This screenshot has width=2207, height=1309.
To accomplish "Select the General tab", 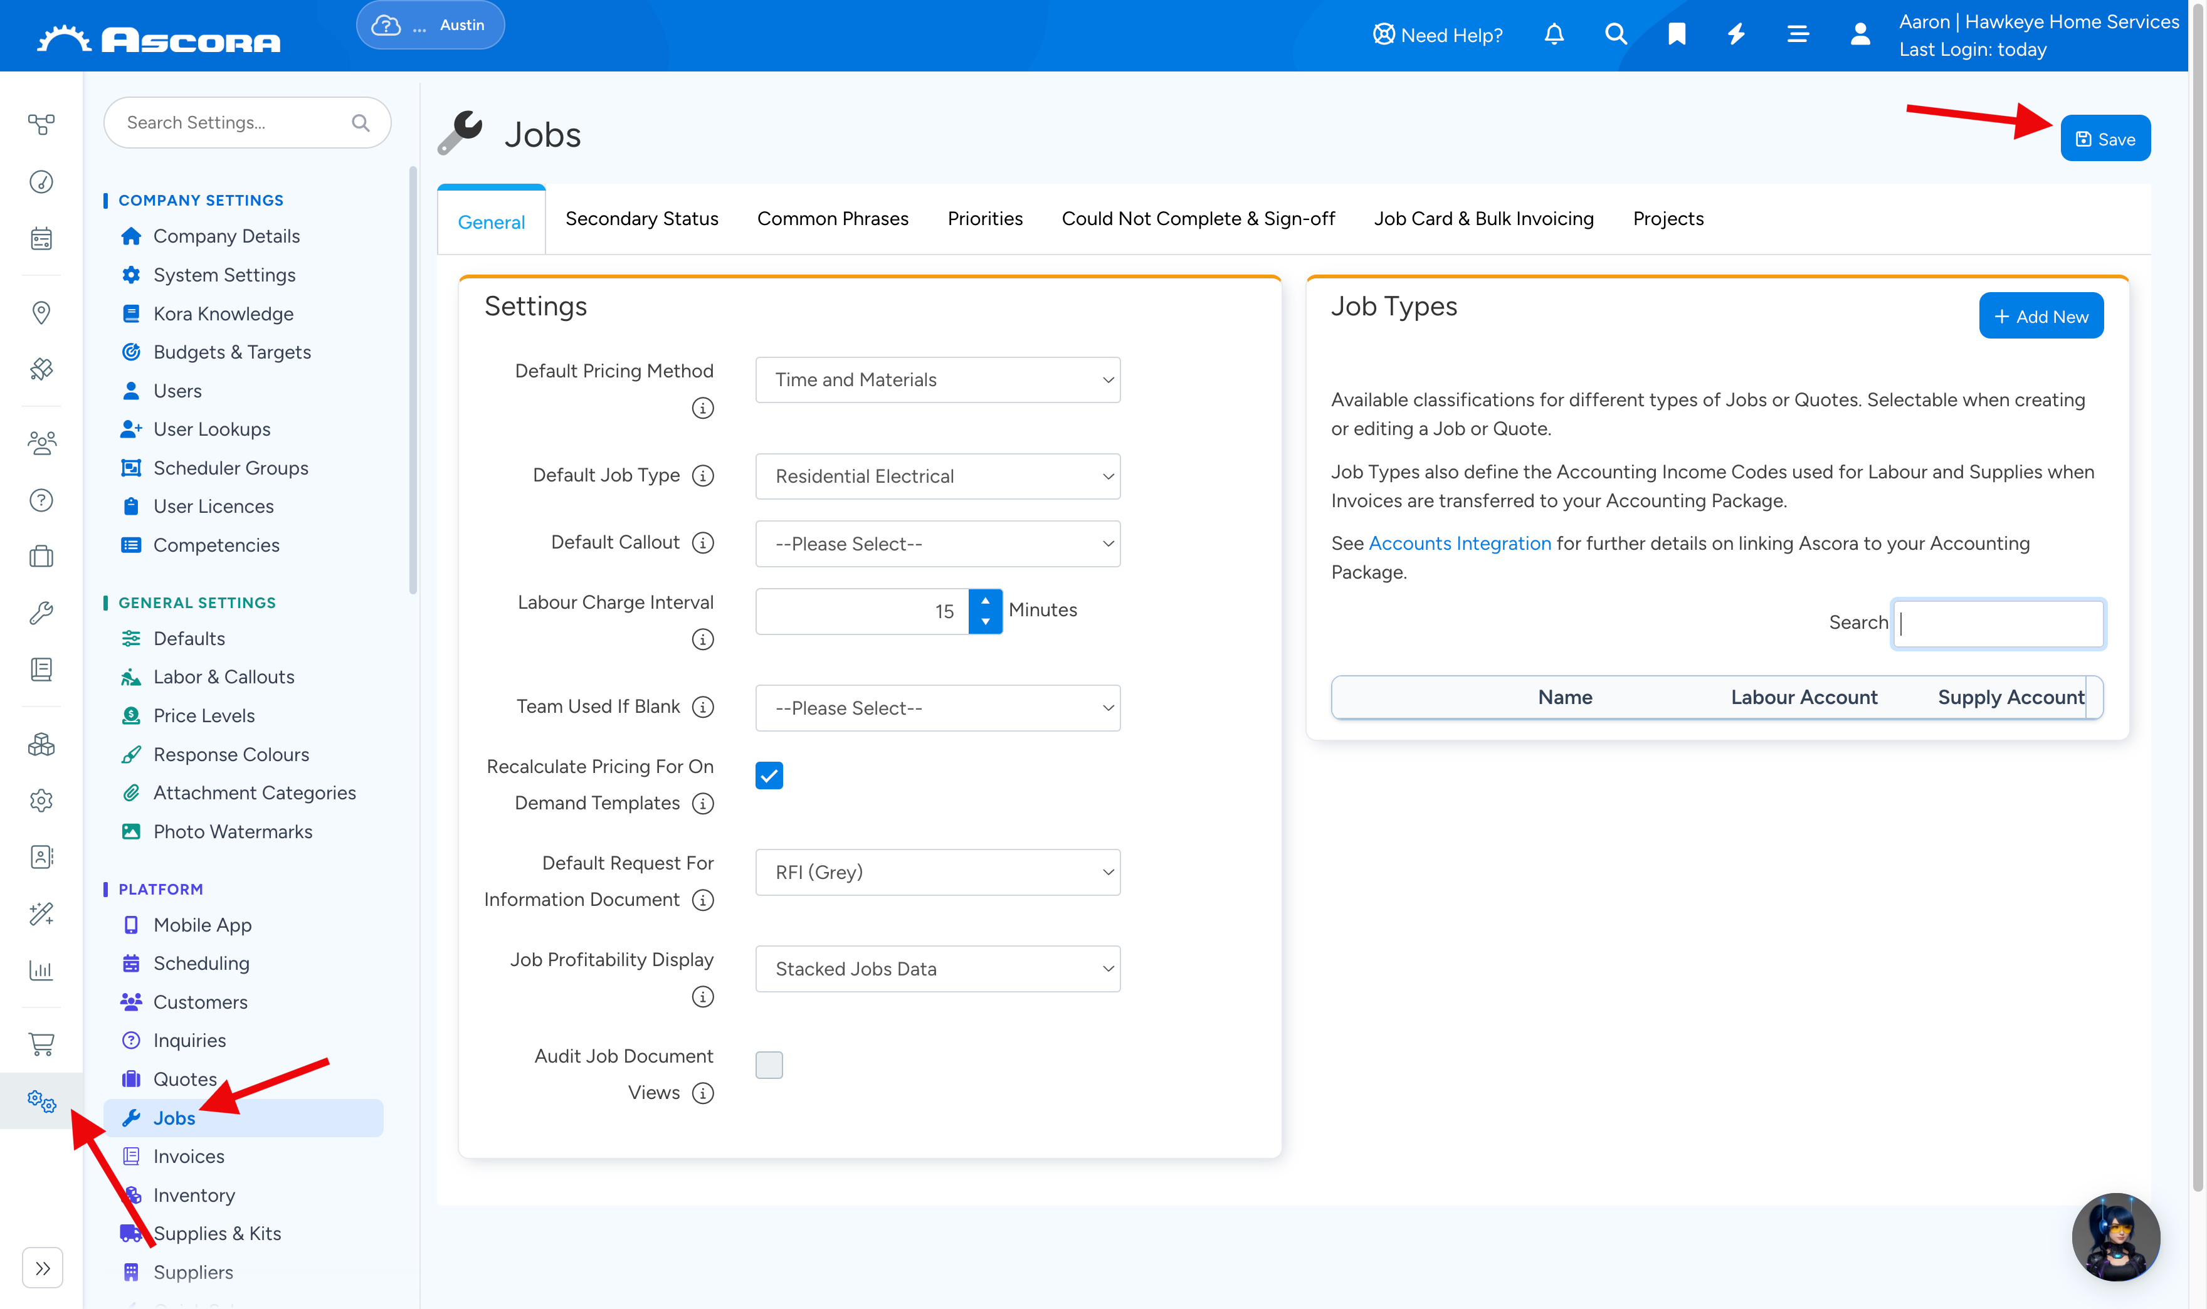I will 492,221.
